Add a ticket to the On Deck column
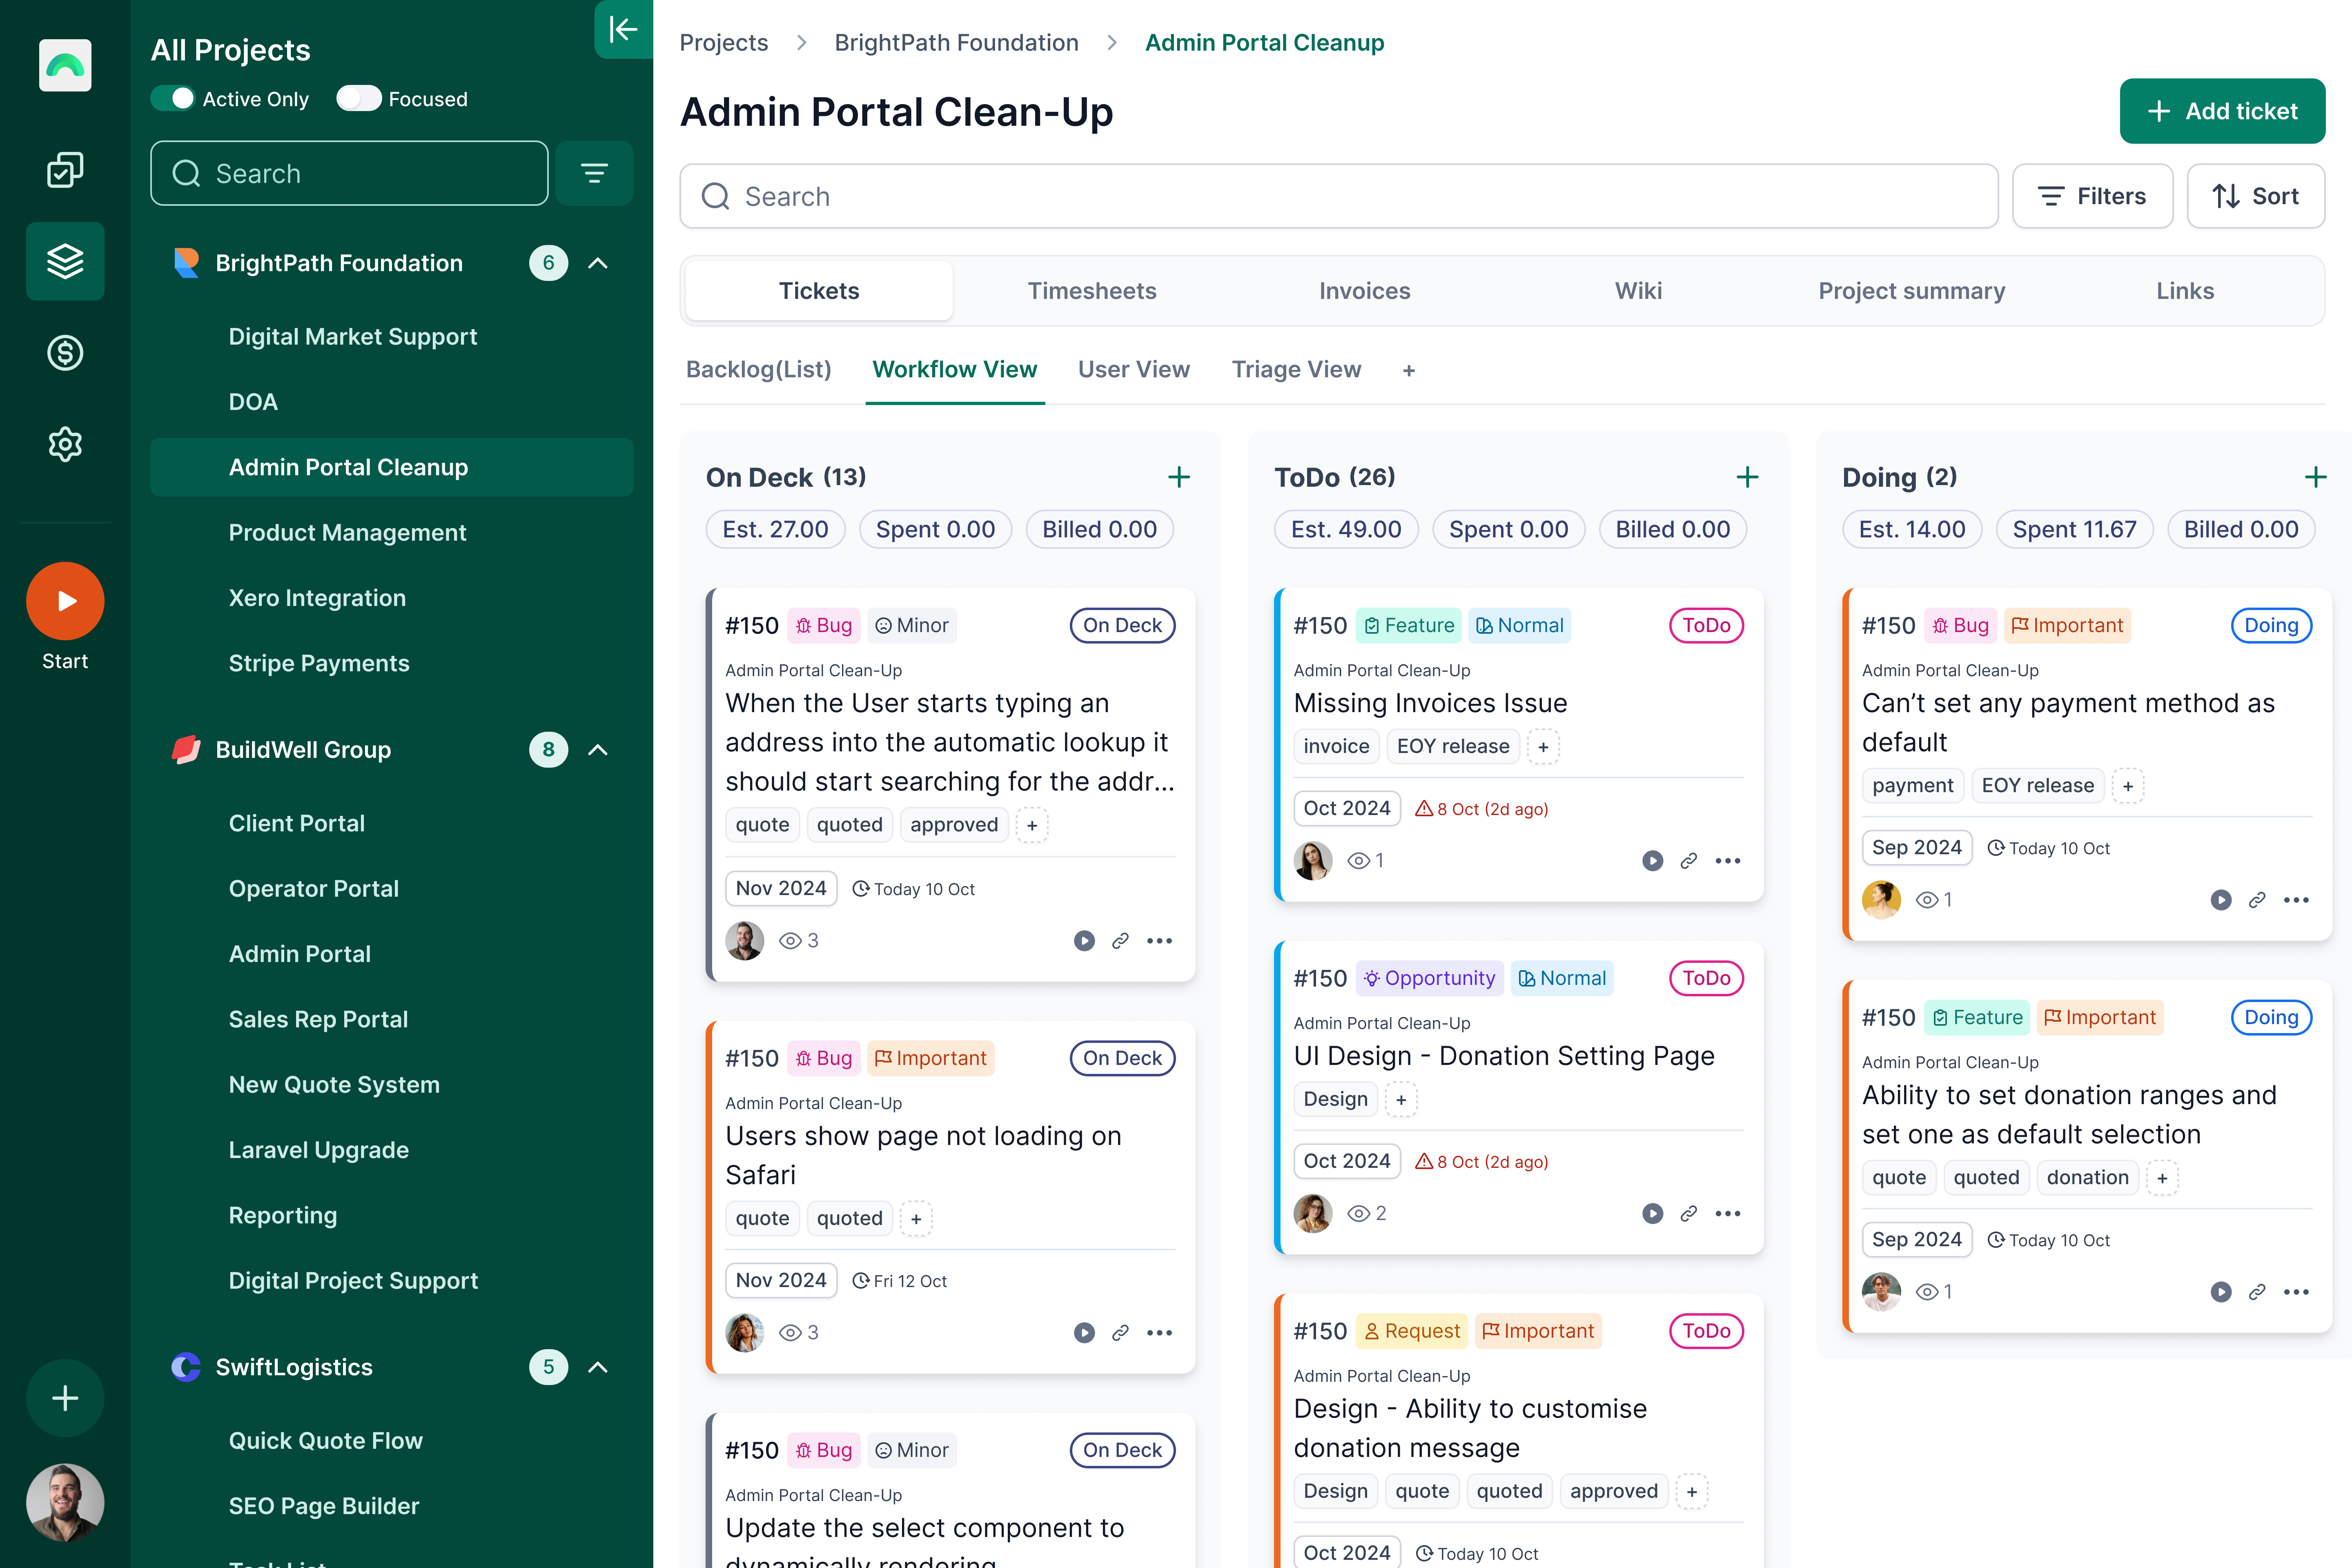 point(1179,477)
